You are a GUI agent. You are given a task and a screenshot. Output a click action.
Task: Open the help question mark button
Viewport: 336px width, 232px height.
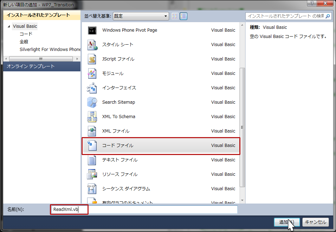pos(312,3)
